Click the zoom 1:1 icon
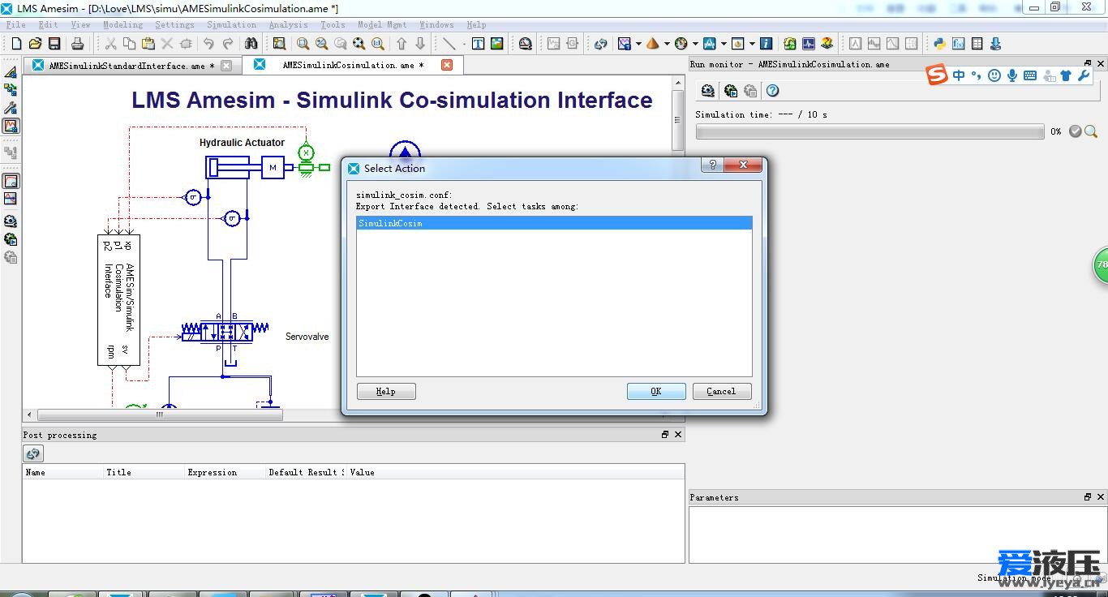Viewport: 1108px width, 597px height. [x=378, y=44]
